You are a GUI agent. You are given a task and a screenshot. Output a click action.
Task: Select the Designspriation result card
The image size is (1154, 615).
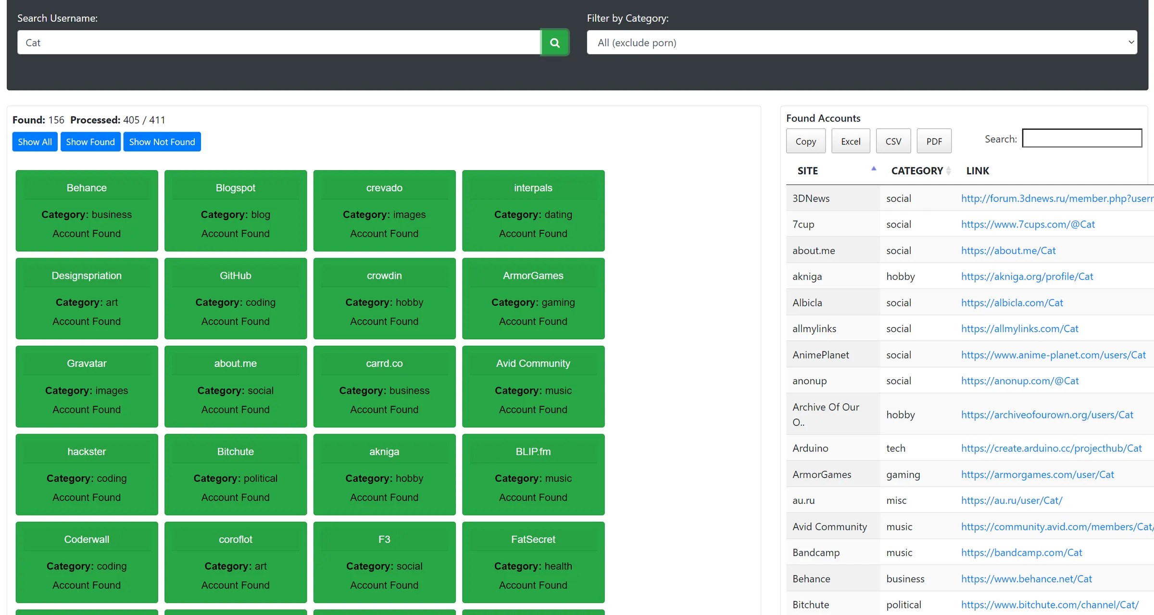coord(87,299)
